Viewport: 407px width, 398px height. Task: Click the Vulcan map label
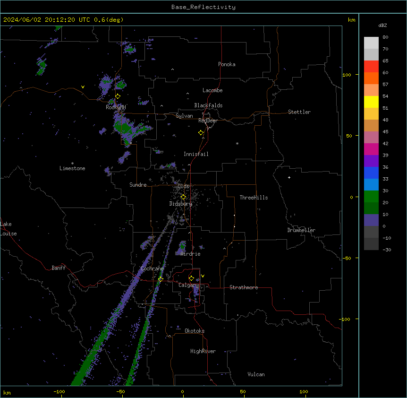(256, 374)
